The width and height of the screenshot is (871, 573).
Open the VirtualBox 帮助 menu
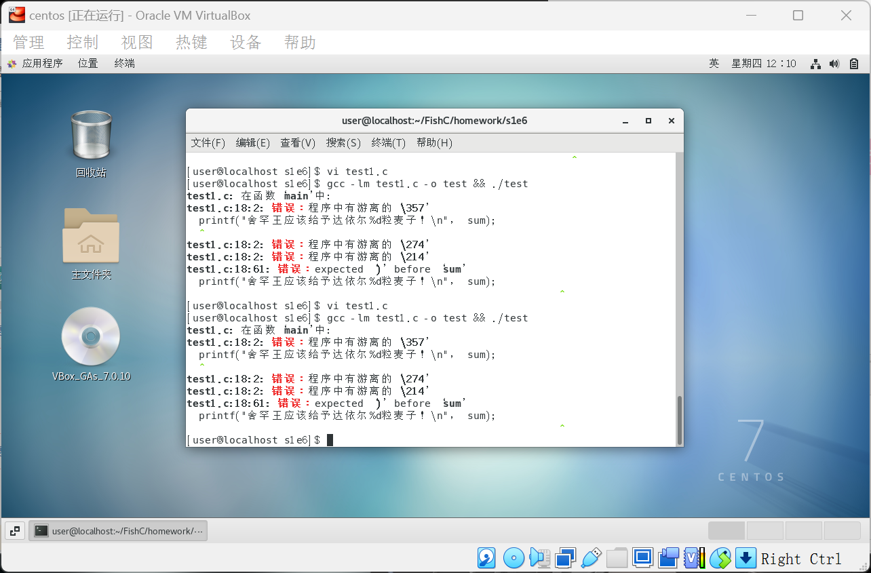tap(300, 43)
